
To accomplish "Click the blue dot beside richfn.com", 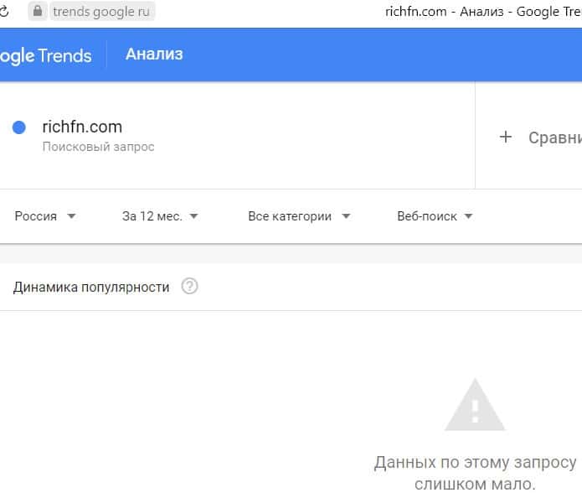I will [x=19, y=127].
